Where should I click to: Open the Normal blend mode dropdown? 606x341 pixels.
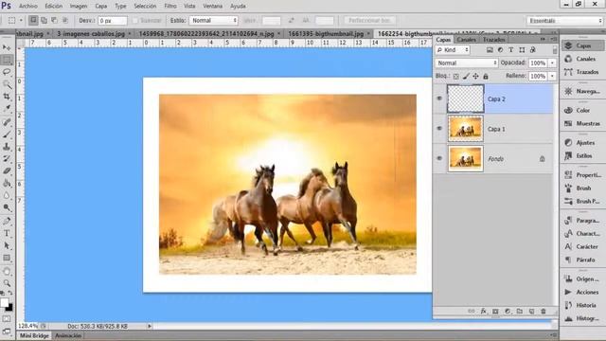tap(467, 63)
